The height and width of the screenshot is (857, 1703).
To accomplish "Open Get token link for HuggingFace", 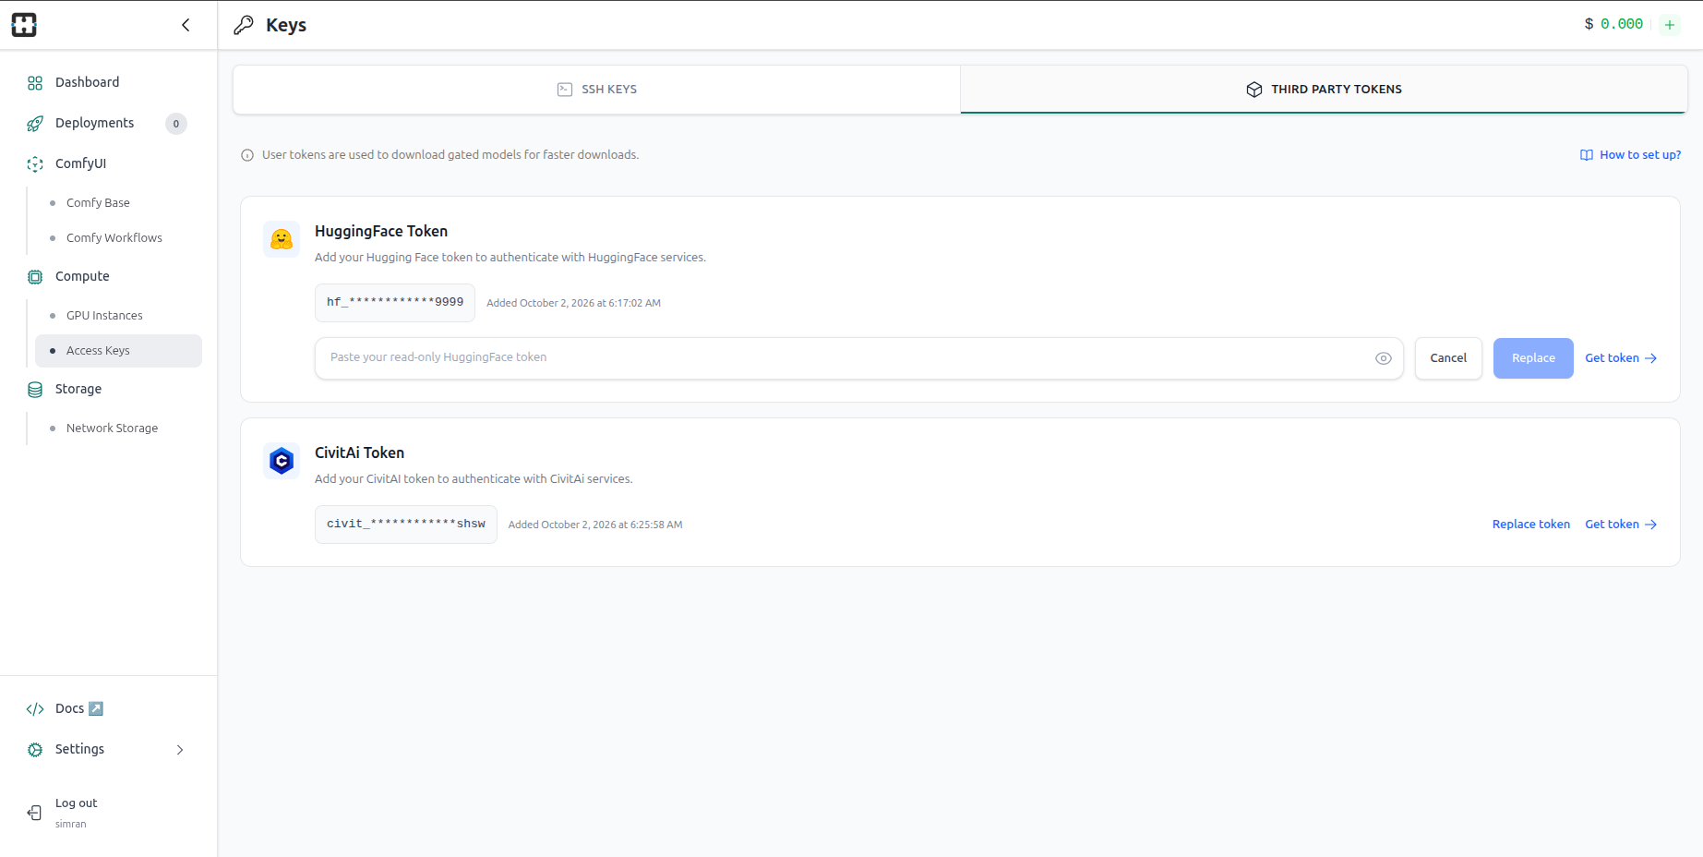I will pos(1621,358).
